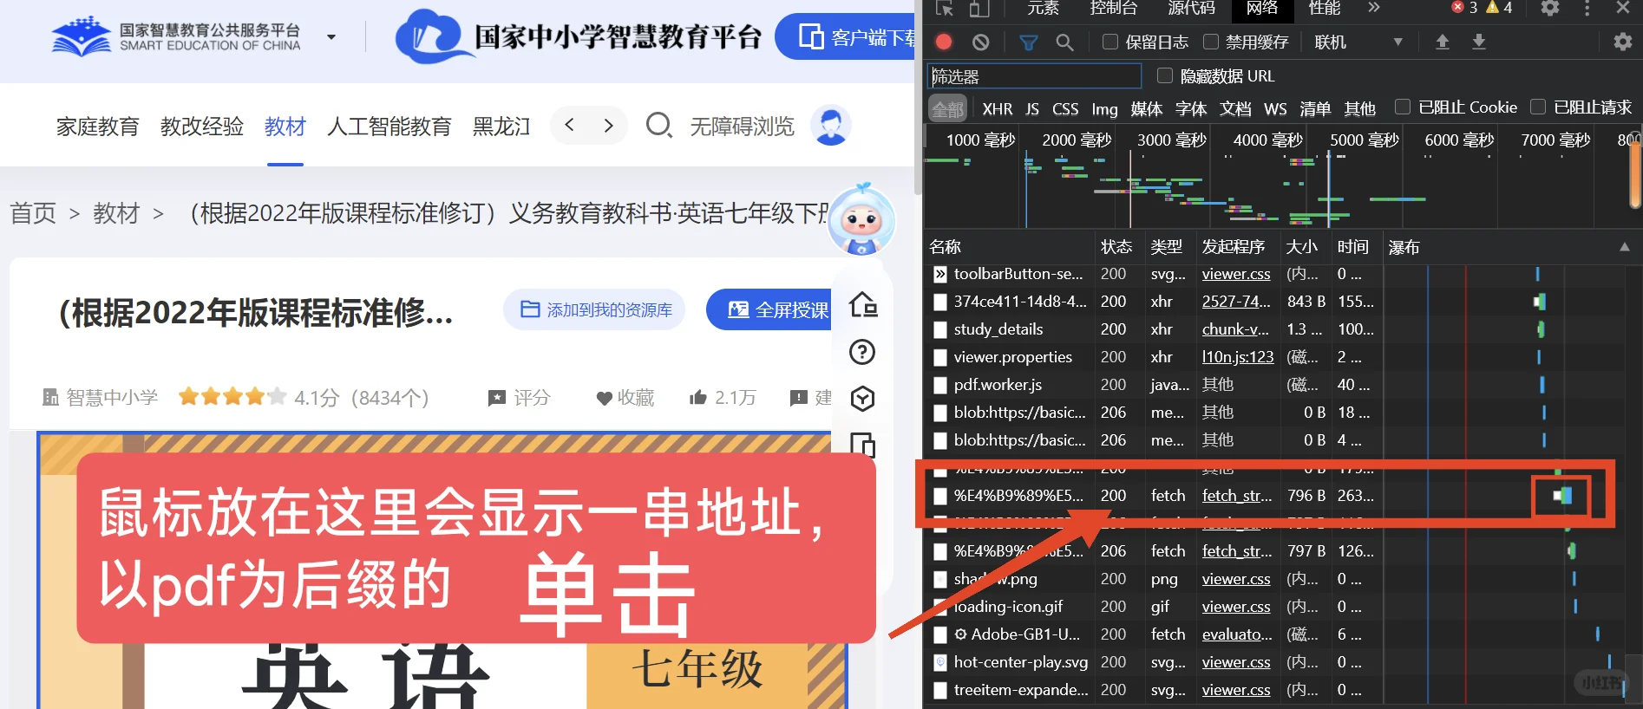This screenshot has height=709, width=1643.
Task: Clear the network log
Action: coord(981,42)
